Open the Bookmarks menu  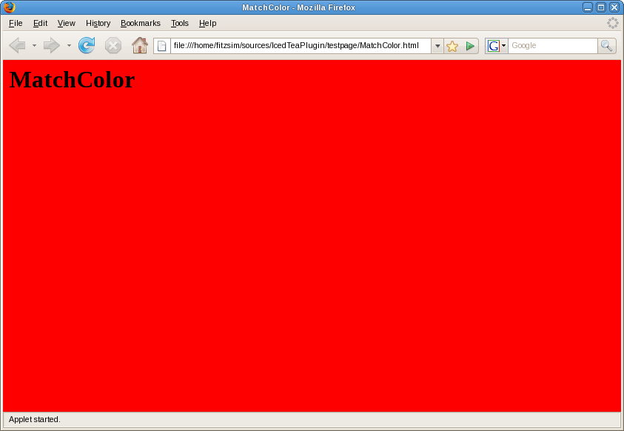141,23
